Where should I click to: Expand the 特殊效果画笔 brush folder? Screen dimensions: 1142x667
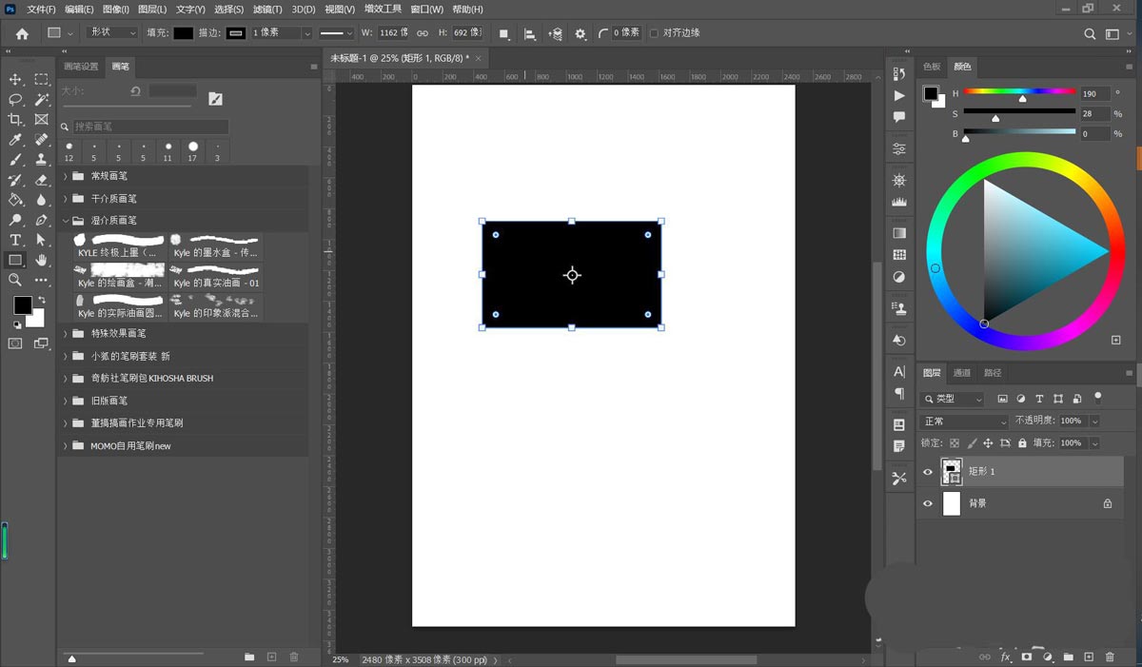pos(66,334)
